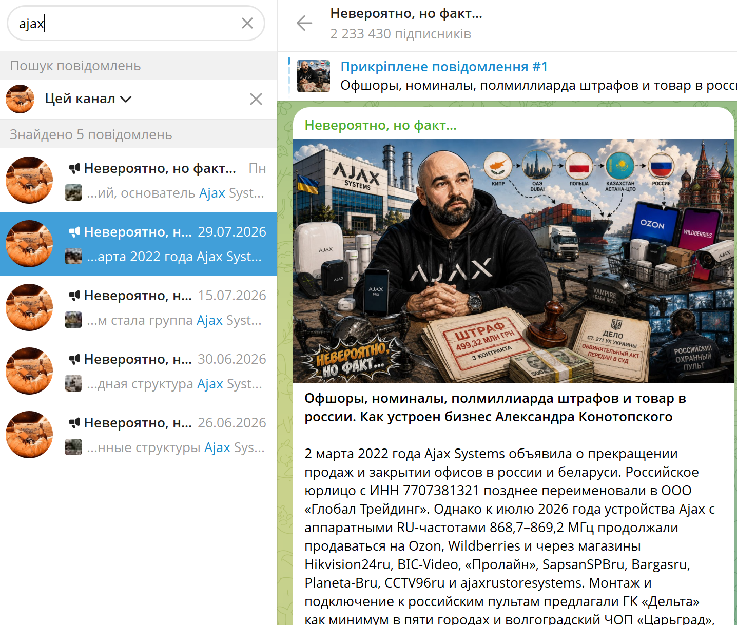The height and width of the screenshot is (625, 737).
Task: Remove the "Цей канал" search filter
Action: click(x=256, y=99)
